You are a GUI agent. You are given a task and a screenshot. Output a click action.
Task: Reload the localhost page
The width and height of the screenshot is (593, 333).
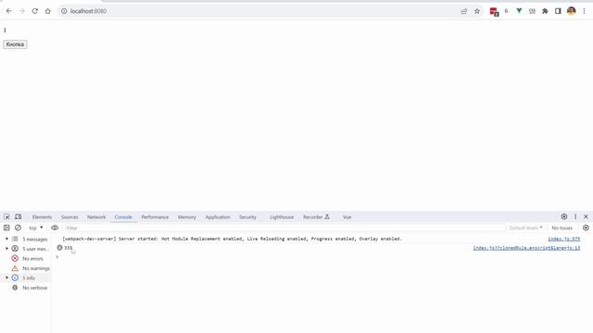click(x=35, y=11)
